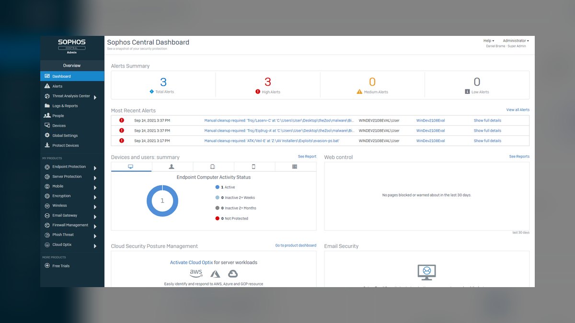The height and width of the screenshot is (323, 575).
Task: Click the Global Settings gear icon
Action: pos(47,135)
